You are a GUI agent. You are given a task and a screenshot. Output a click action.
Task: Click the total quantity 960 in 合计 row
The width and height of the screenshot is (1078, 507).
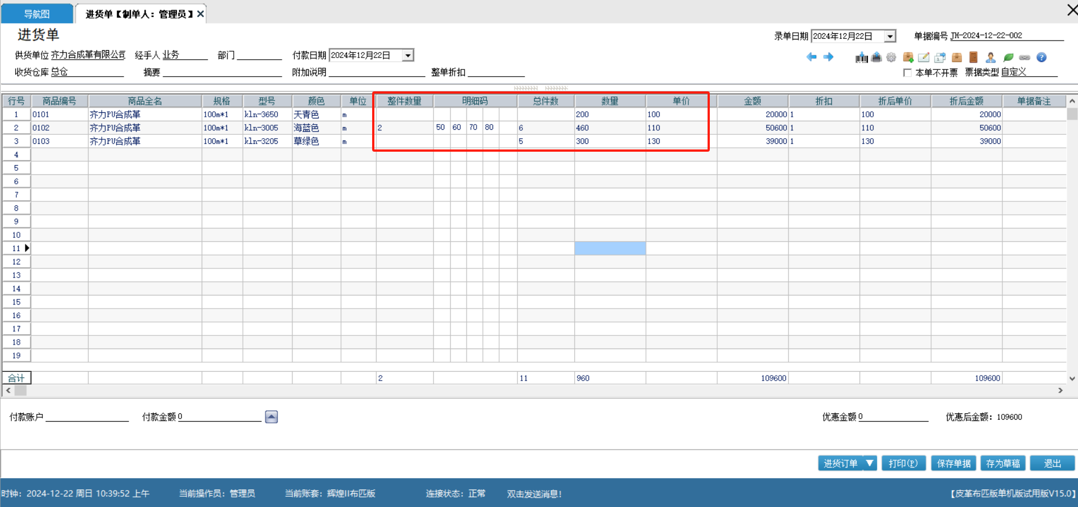[610, 378]
